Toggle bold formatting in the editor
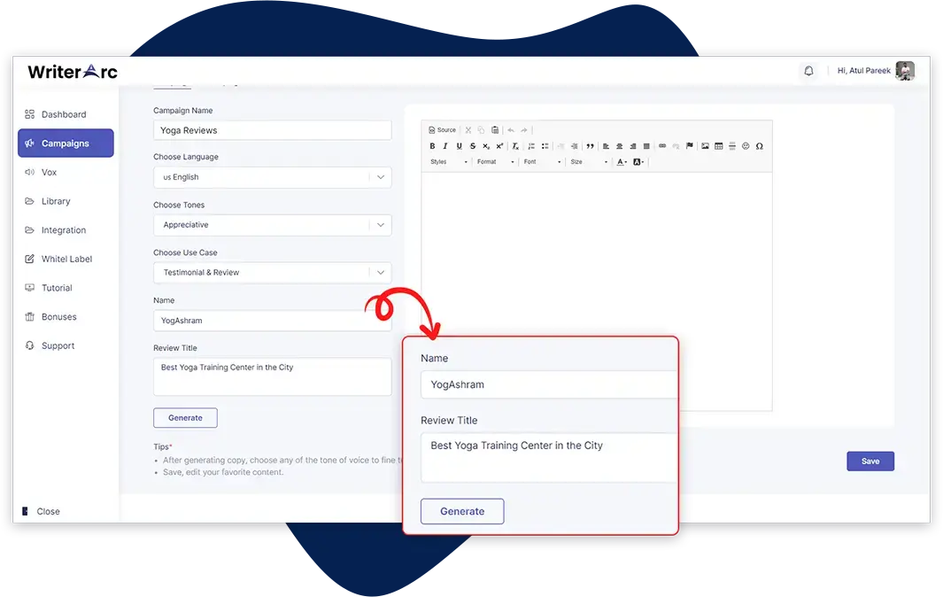This screenshot has width=943, height=597. click(x=433, y=146)
